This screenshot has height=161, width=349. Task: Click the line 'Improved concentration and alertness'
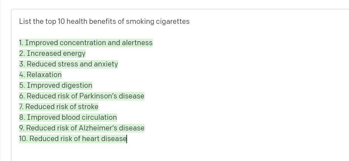(x=86, y=43)
